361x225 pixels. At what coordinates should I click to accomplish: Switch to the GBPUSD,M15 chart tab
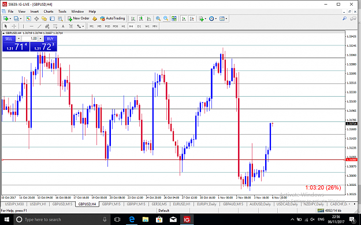(62, 204)
